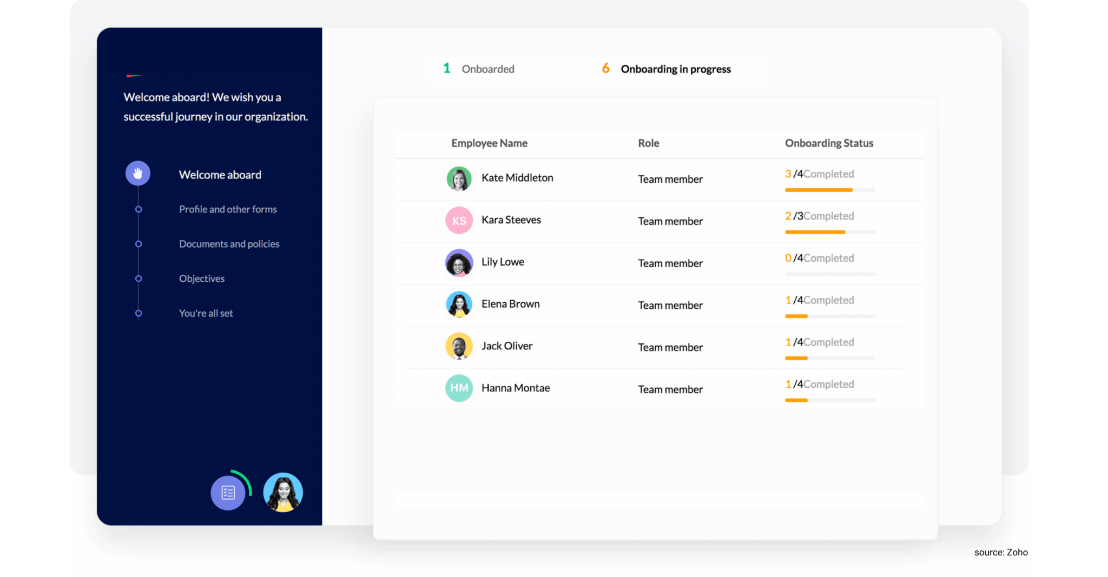
Task: Expand the Documents and policies step
Action: pos(138,244)
